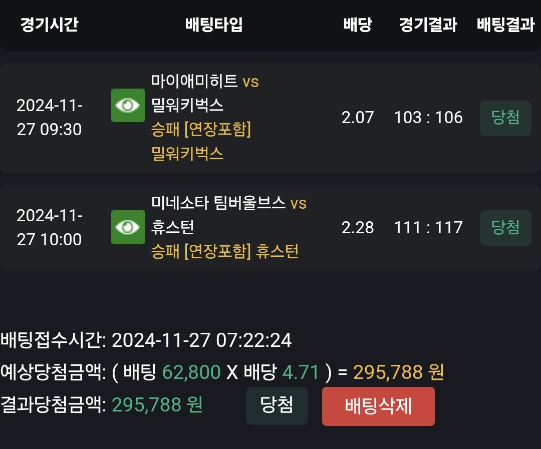
Task: Click the yellow 밀워키벅스 pick label
Action: pos(187,154)
